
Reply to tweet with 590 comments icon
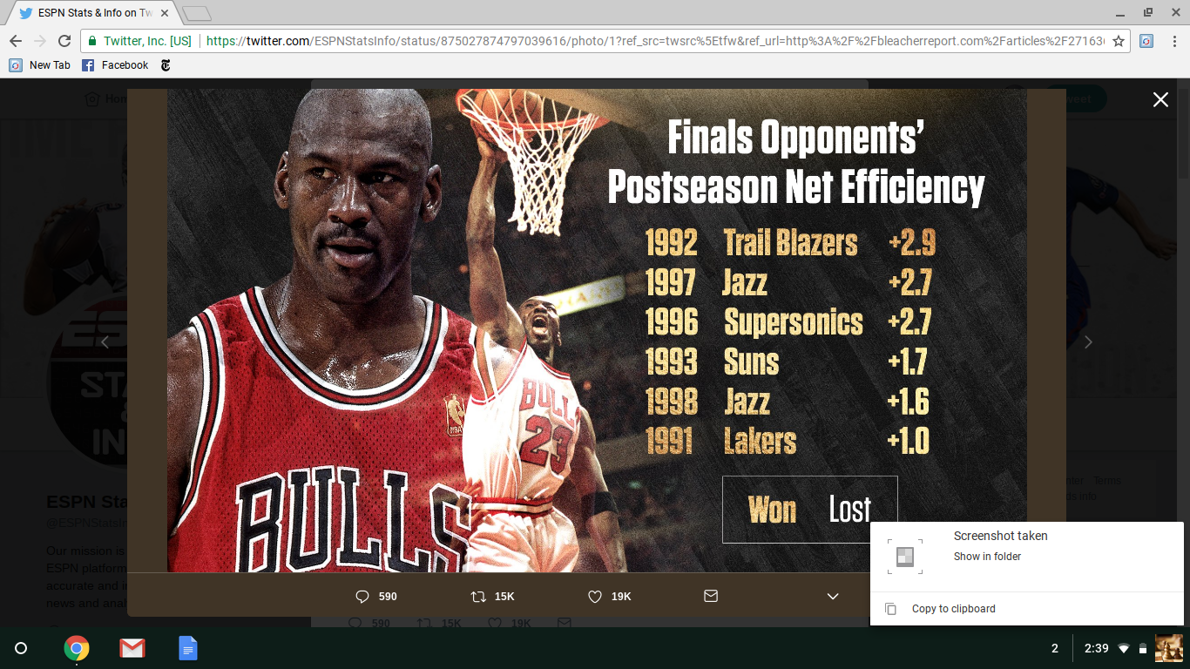pyautogui.click(x=363, y=597)
